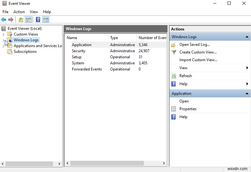Open the View menu in menu bar
This screenshot has width=251, height=172.
point(34,12)
